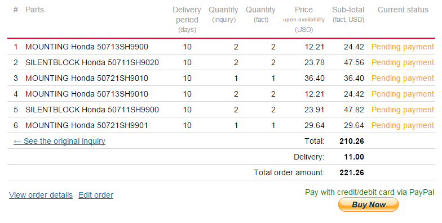Click the Parts column header

(34, 10)
